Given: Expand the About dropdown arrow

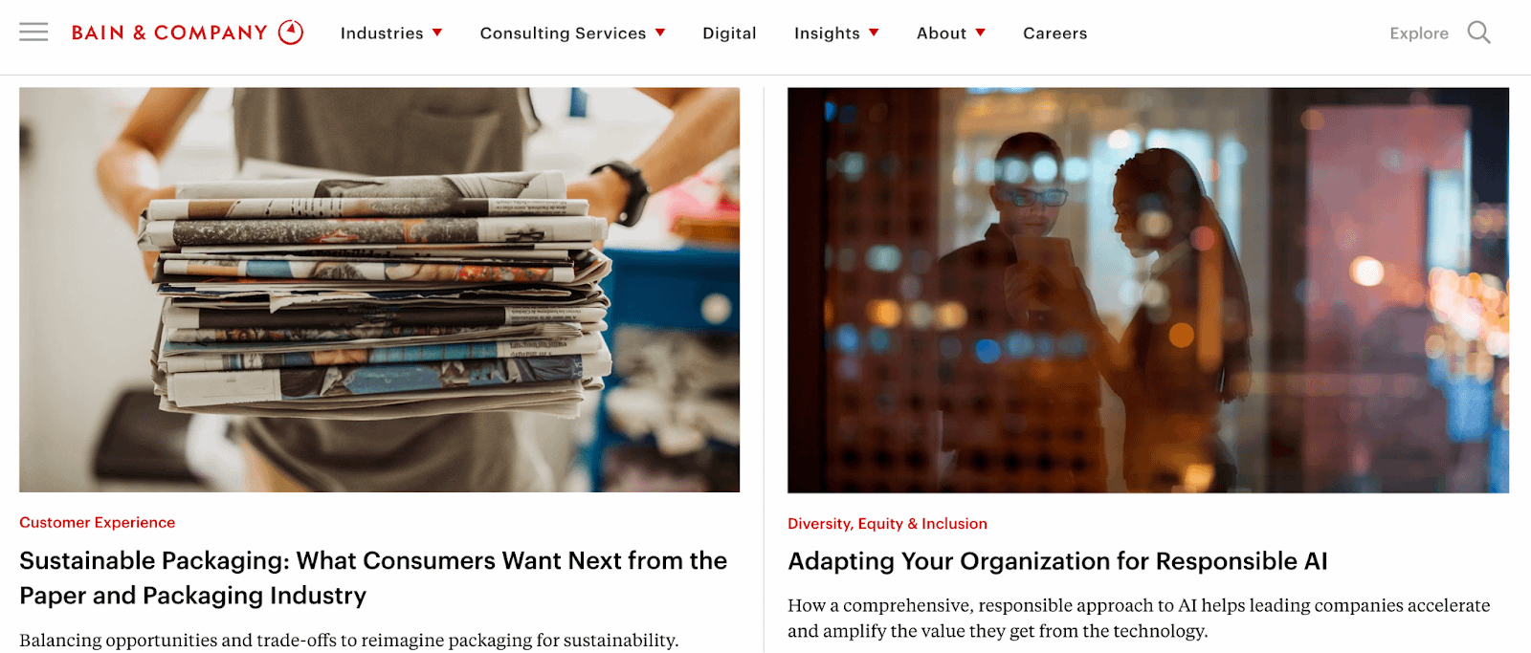Looking at the screenshot, I should point(980,33).
